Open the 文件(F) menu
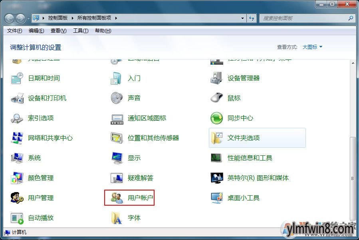The height and width of the screenshot is (240, 359). [x=14, y=31]
